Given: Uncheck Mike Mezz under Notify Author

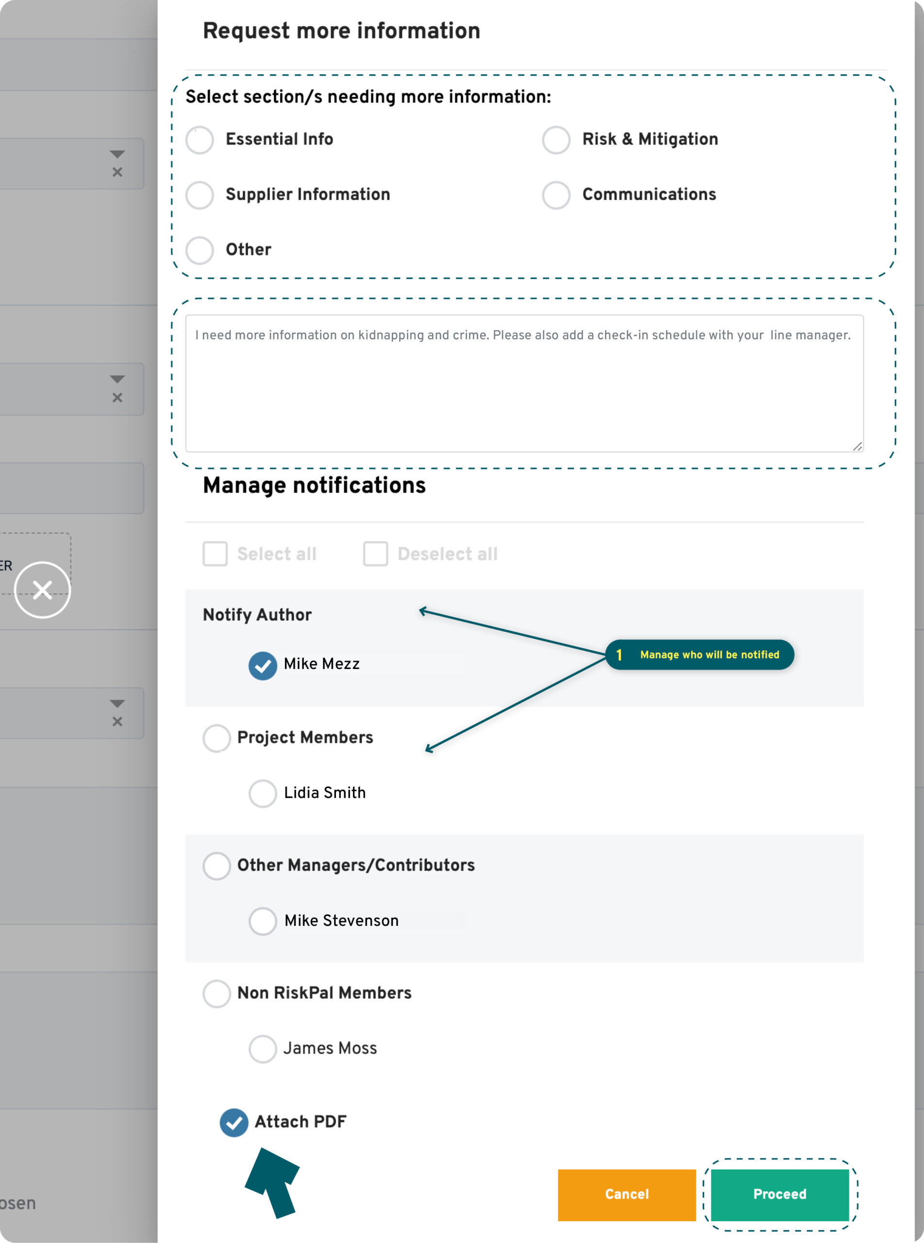Looking at the screenshot, I should [x=262, y=665].
